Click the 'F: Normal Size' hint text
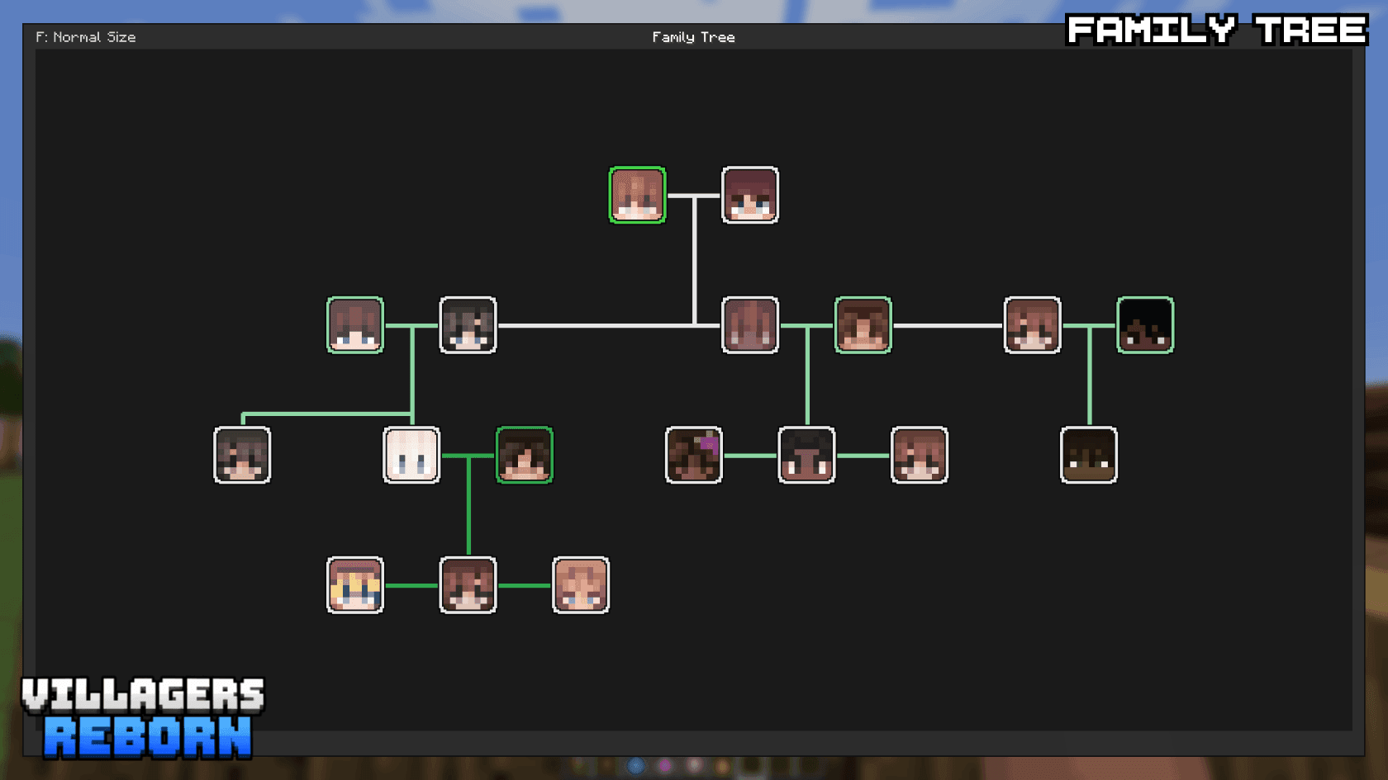Viewport: 1388px width, 780px height. tap(86, 37)
